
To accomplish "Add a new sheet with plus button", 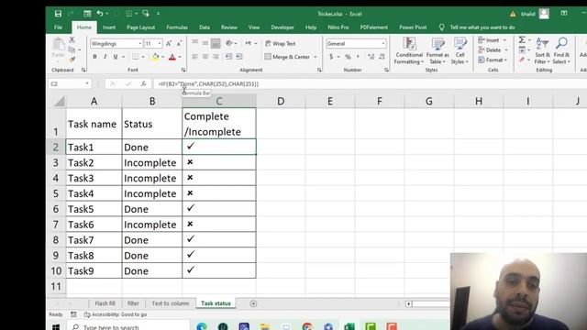I will pos(253,303).
